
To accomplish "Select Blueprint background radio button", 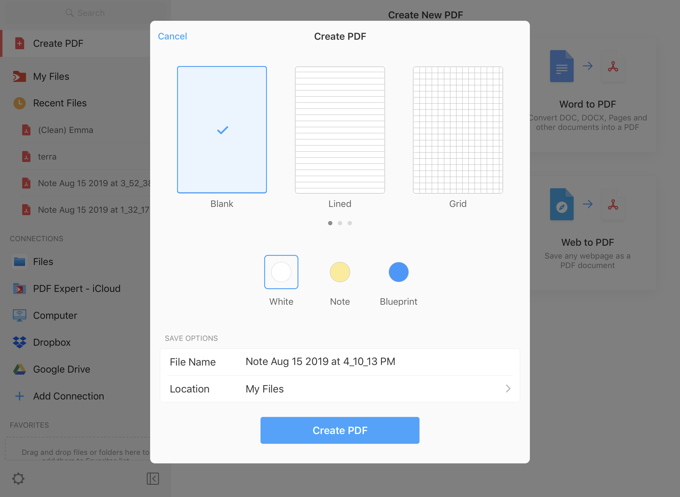I will pos(398,272).
